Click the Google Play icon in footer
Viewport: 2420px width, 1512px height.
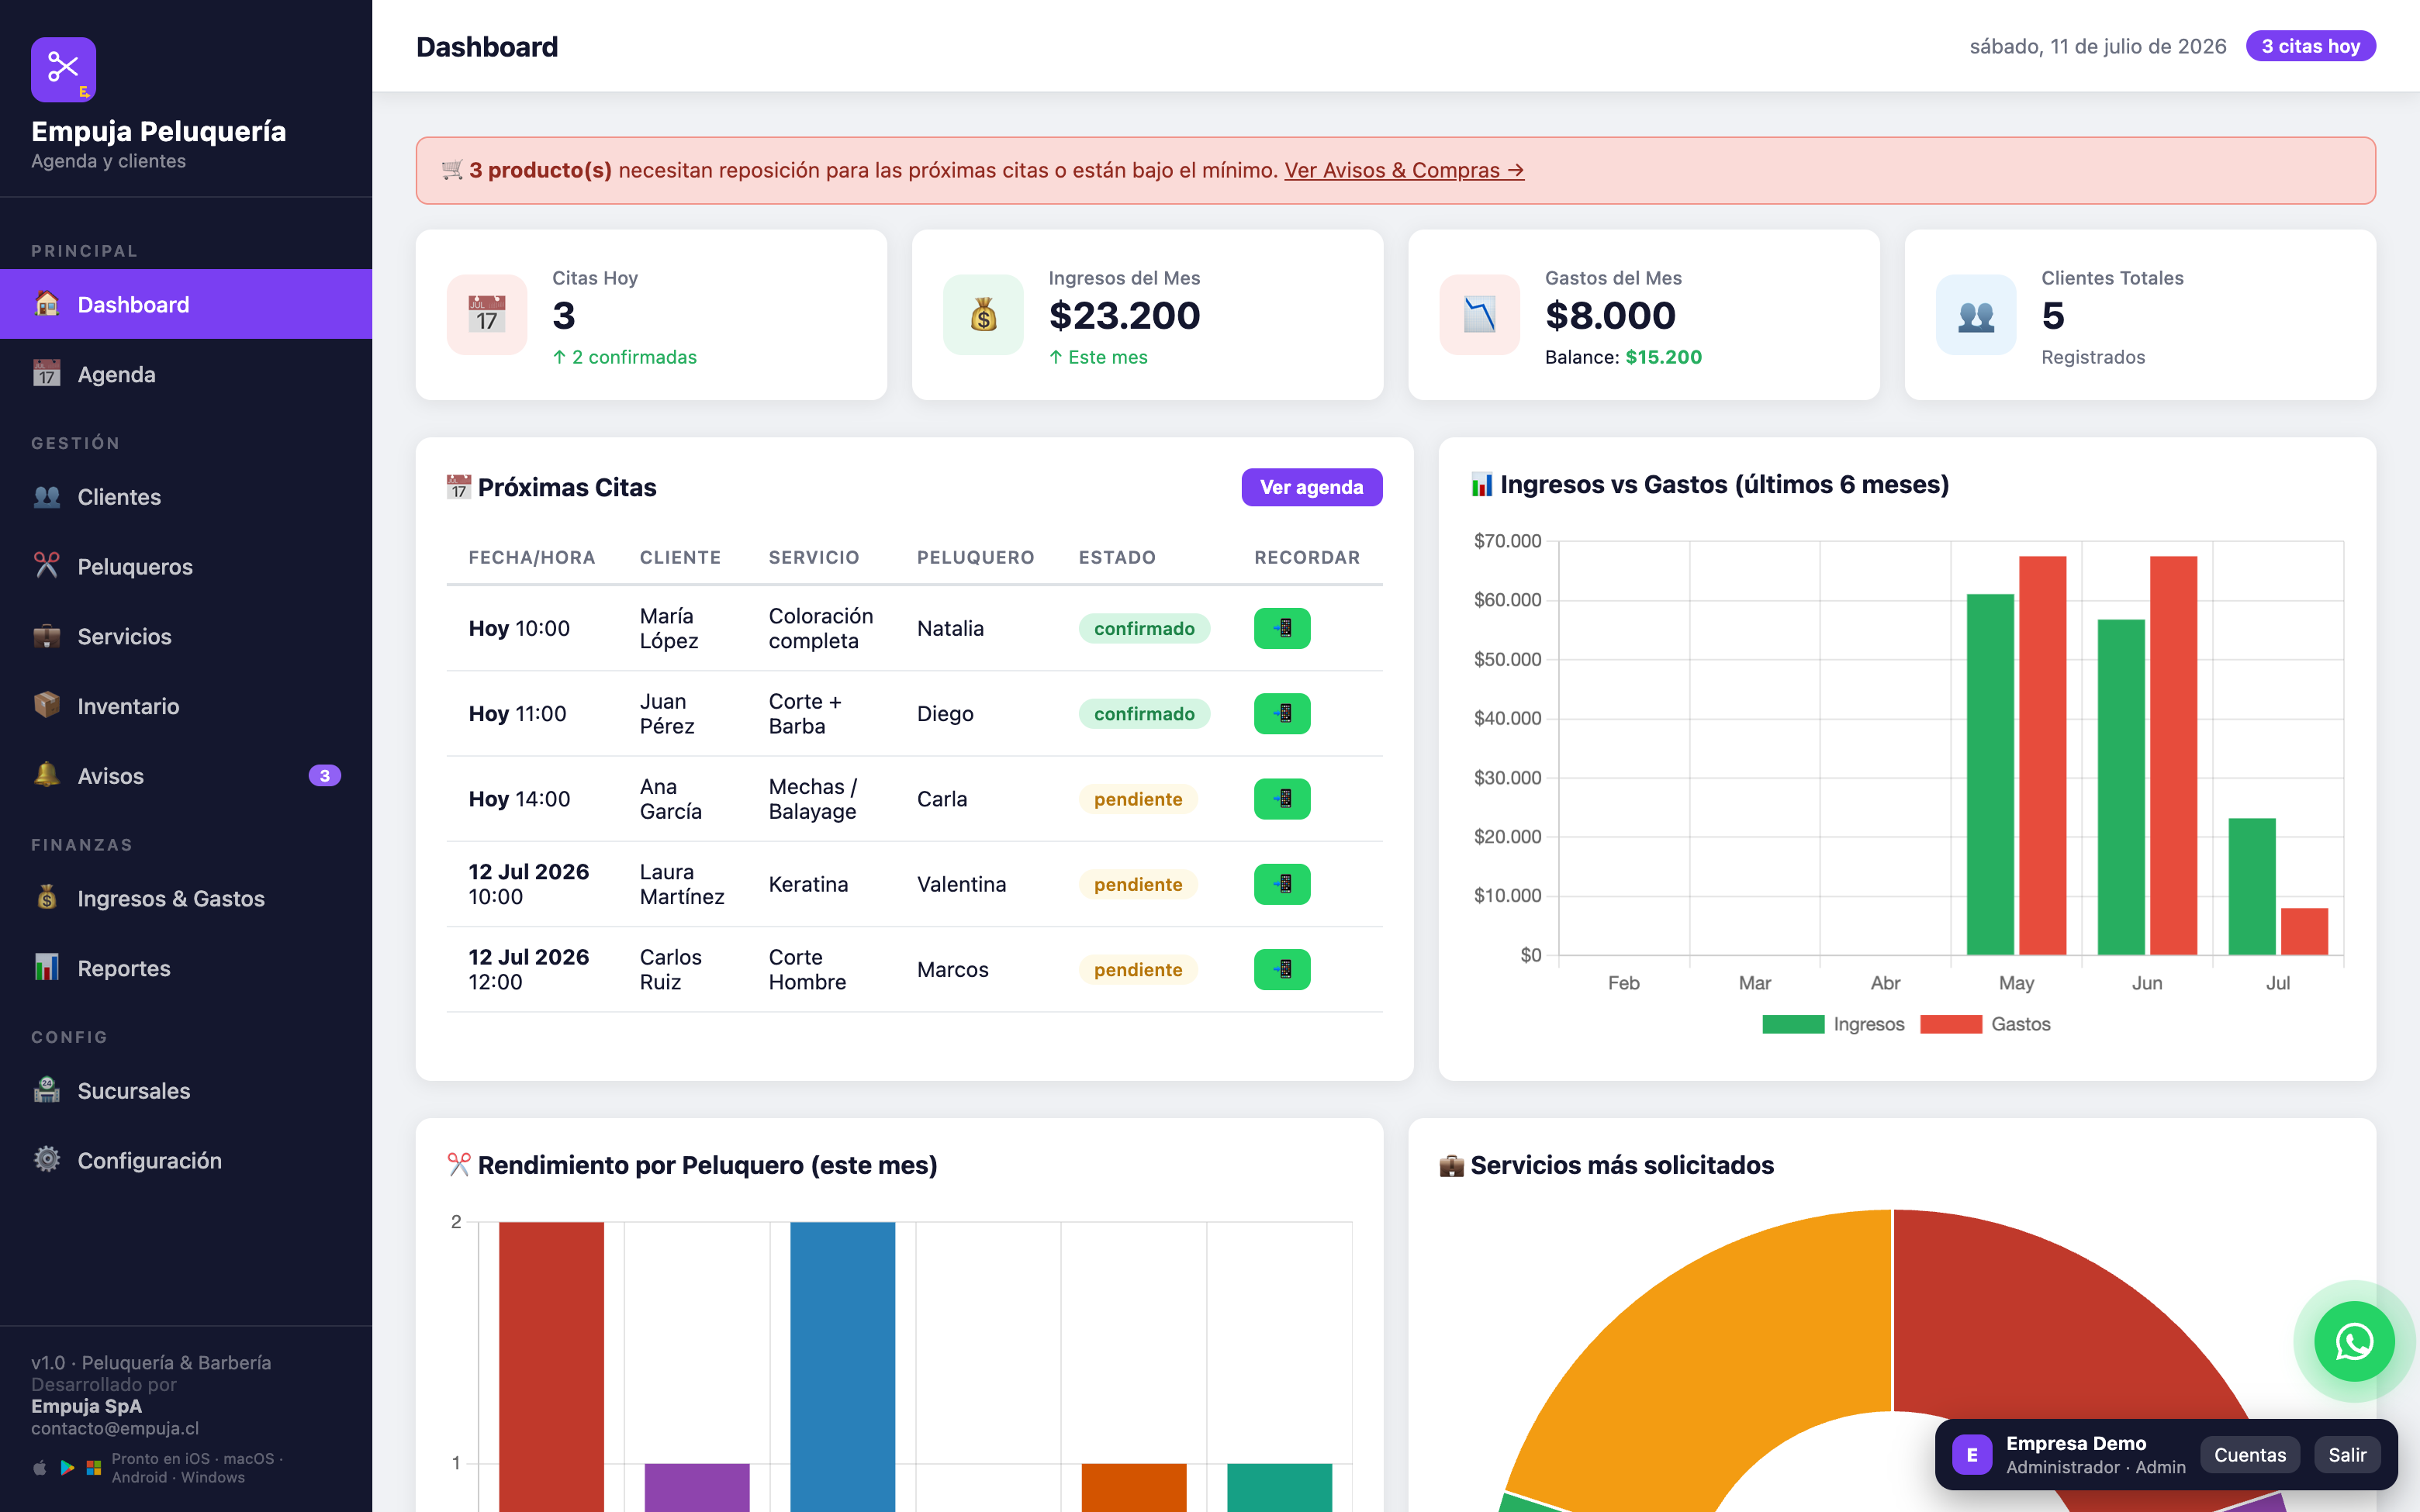click(67, 1467)
